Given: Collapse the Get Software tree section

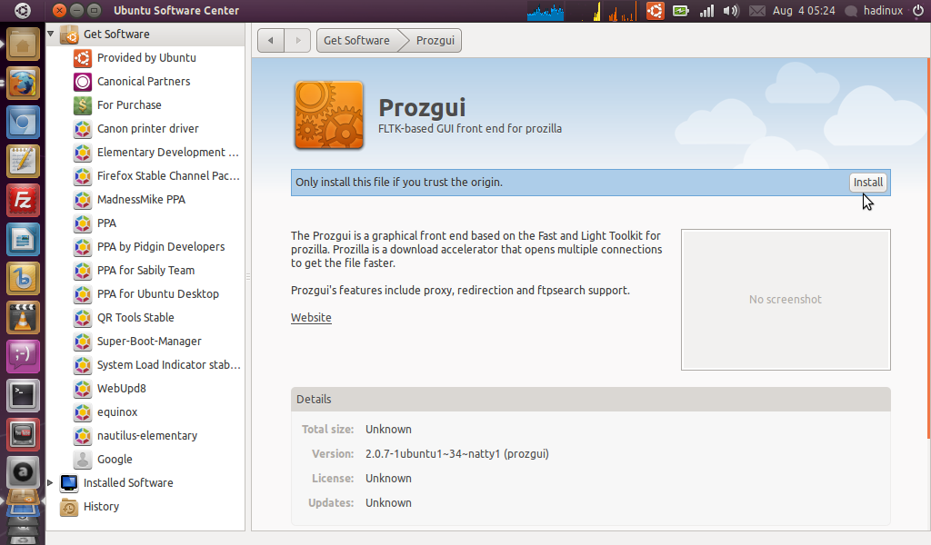Looking at the screenshot, I should click(51, 34).
